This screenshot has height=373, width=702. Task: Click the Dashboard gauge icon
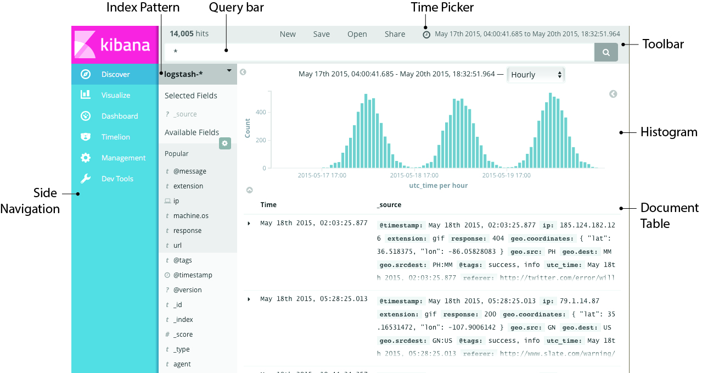86,116
